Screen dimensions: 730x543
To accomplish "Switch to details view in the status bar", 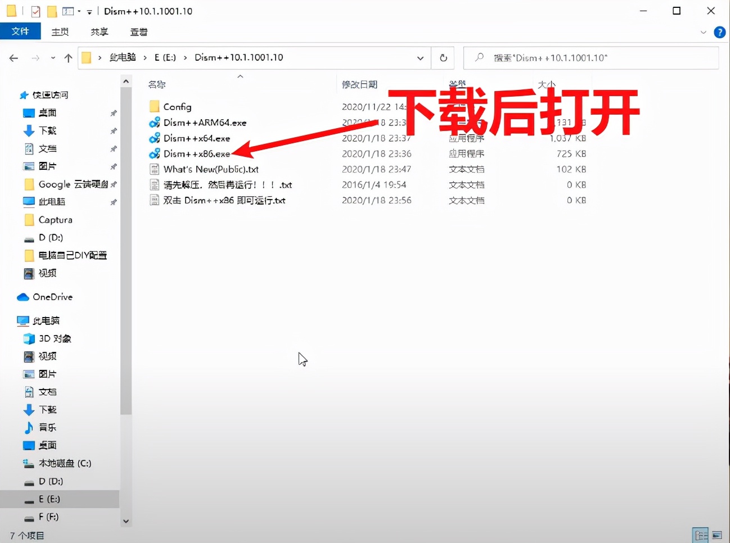I will tap(700, 535).
